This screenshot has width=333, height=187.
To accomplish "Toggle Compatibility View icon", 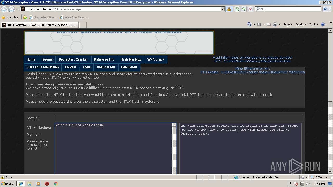I will click(237, 9).
